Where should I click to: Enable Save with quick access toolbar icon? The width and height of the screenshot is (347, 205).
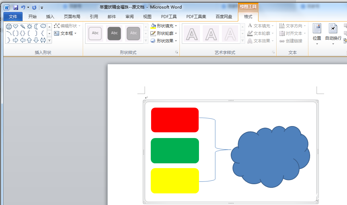click(15, 7)
